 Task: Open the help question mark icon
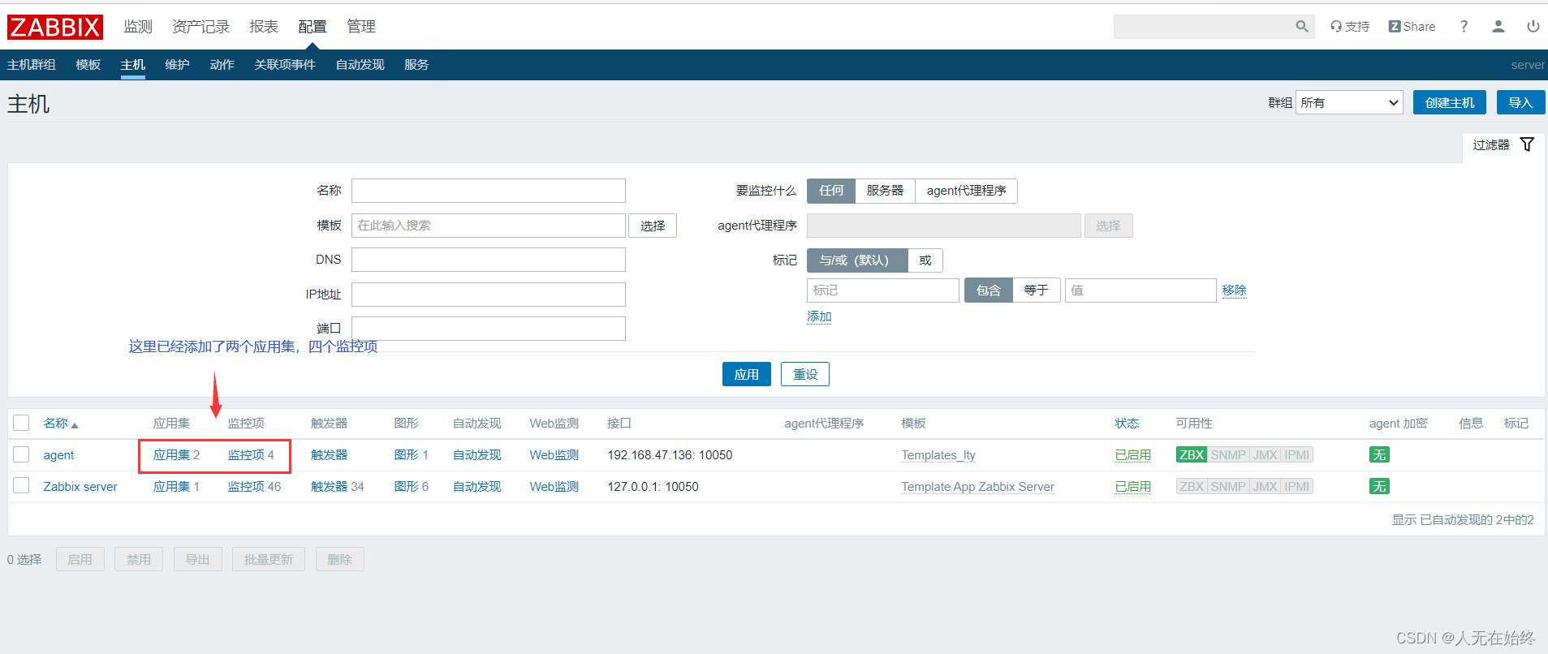[1464, 27]
